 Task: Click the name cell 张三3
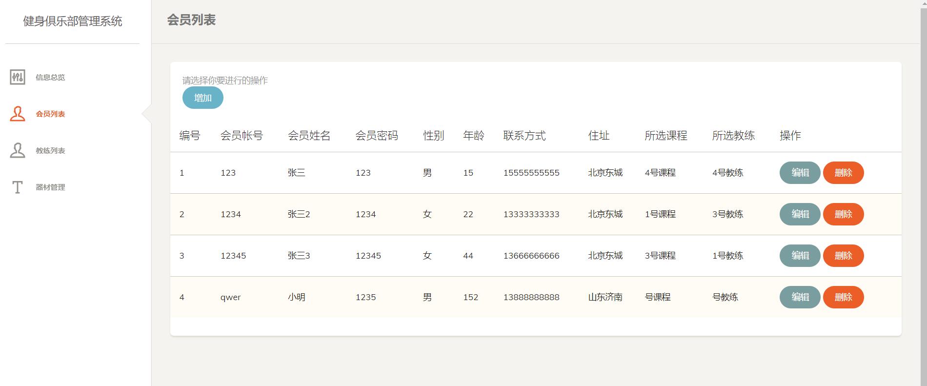pyautogui.click(x=299, y=256)
